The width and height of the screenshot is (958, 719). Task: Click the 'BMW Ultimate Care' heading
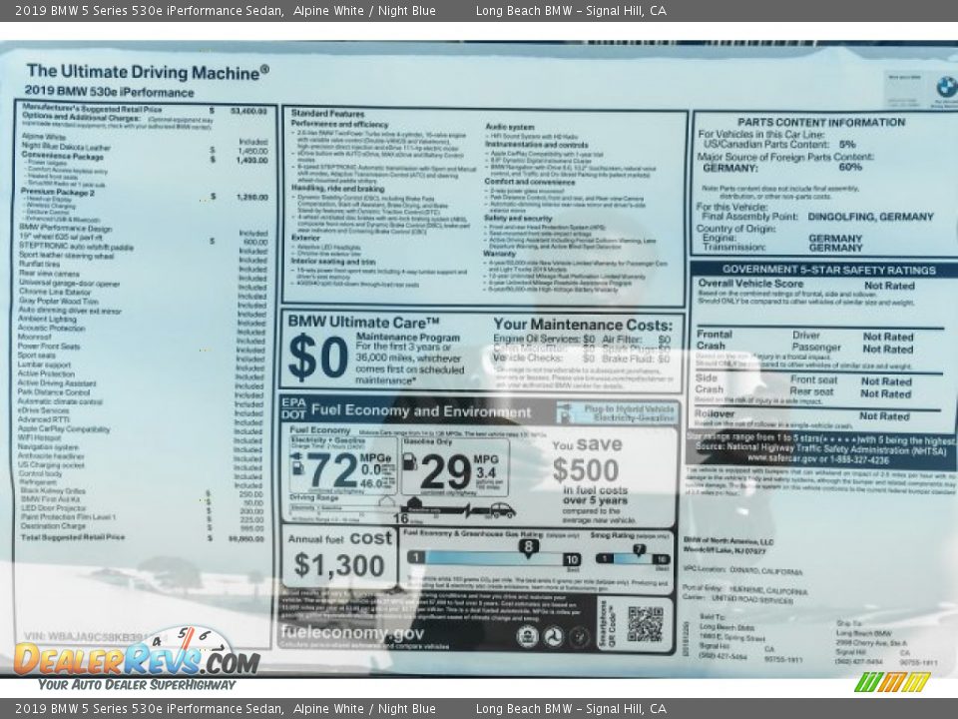pos(363,323)
